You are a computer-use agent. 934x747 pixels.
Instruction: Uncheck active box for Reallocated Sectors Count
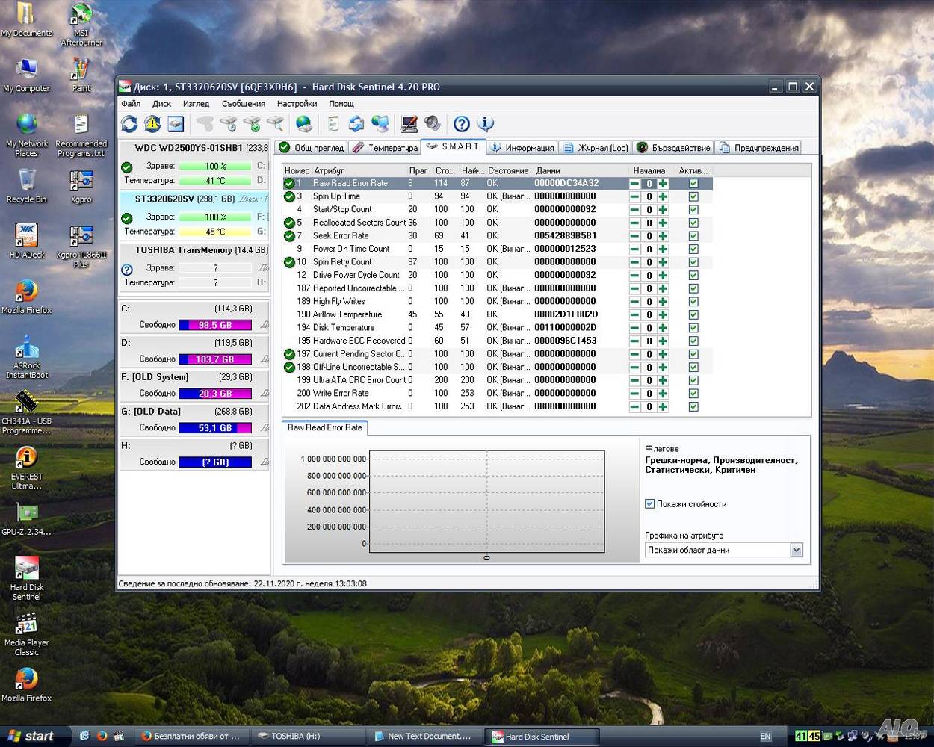coord(693,223)
